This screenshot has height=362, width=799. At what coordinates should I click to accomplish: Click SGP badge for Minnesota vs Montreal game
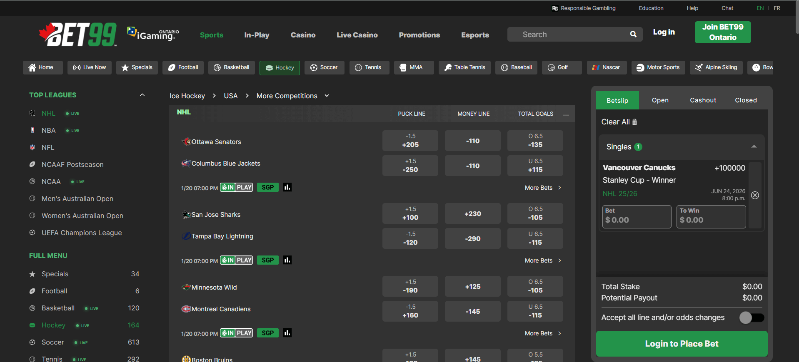pyautogui.click(x=268, y=333)
